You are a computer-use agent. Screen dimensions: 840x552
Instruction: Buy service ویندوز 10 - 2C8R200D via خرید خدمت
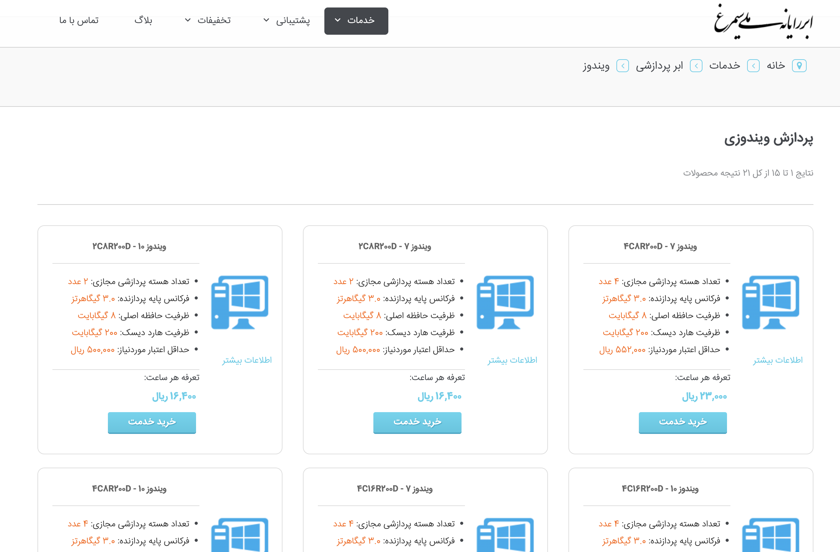(152, 422)
